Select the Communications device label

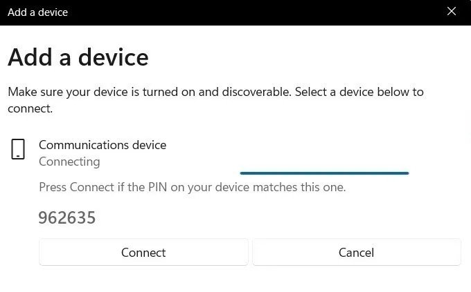[x=103, y=145]
